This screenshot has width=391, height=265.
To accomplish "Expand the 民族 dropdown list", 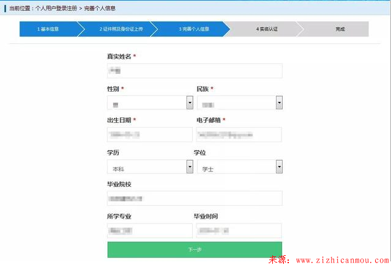I will (x=239, y=103).
